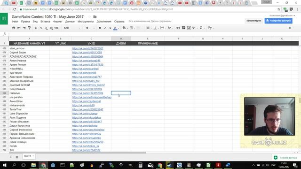Click the Настройки доступа share button
The height and width of the screenshot is (169, 301).
(x=278, y=21)
